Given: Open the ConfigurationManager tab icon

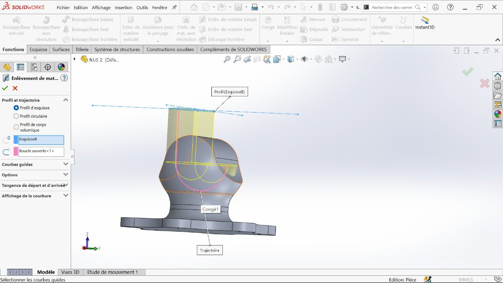Looking at the screenshot, I should [x=34, y=67].
